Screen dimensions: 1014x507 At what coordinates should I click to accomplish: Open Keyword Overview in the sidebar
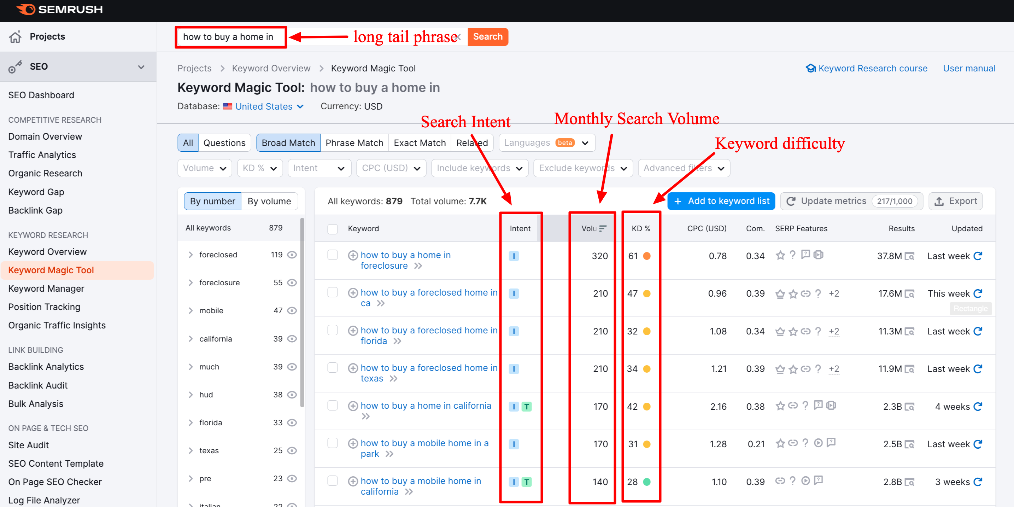pos(48,252)
